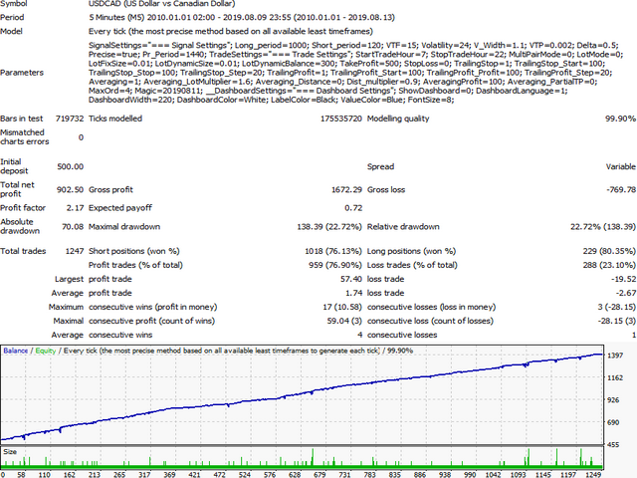Image resolution: width=637 pixels, height=478 pixels.
Task: Click the 'Every tick' model description
Action: click(x=231, y=31)
